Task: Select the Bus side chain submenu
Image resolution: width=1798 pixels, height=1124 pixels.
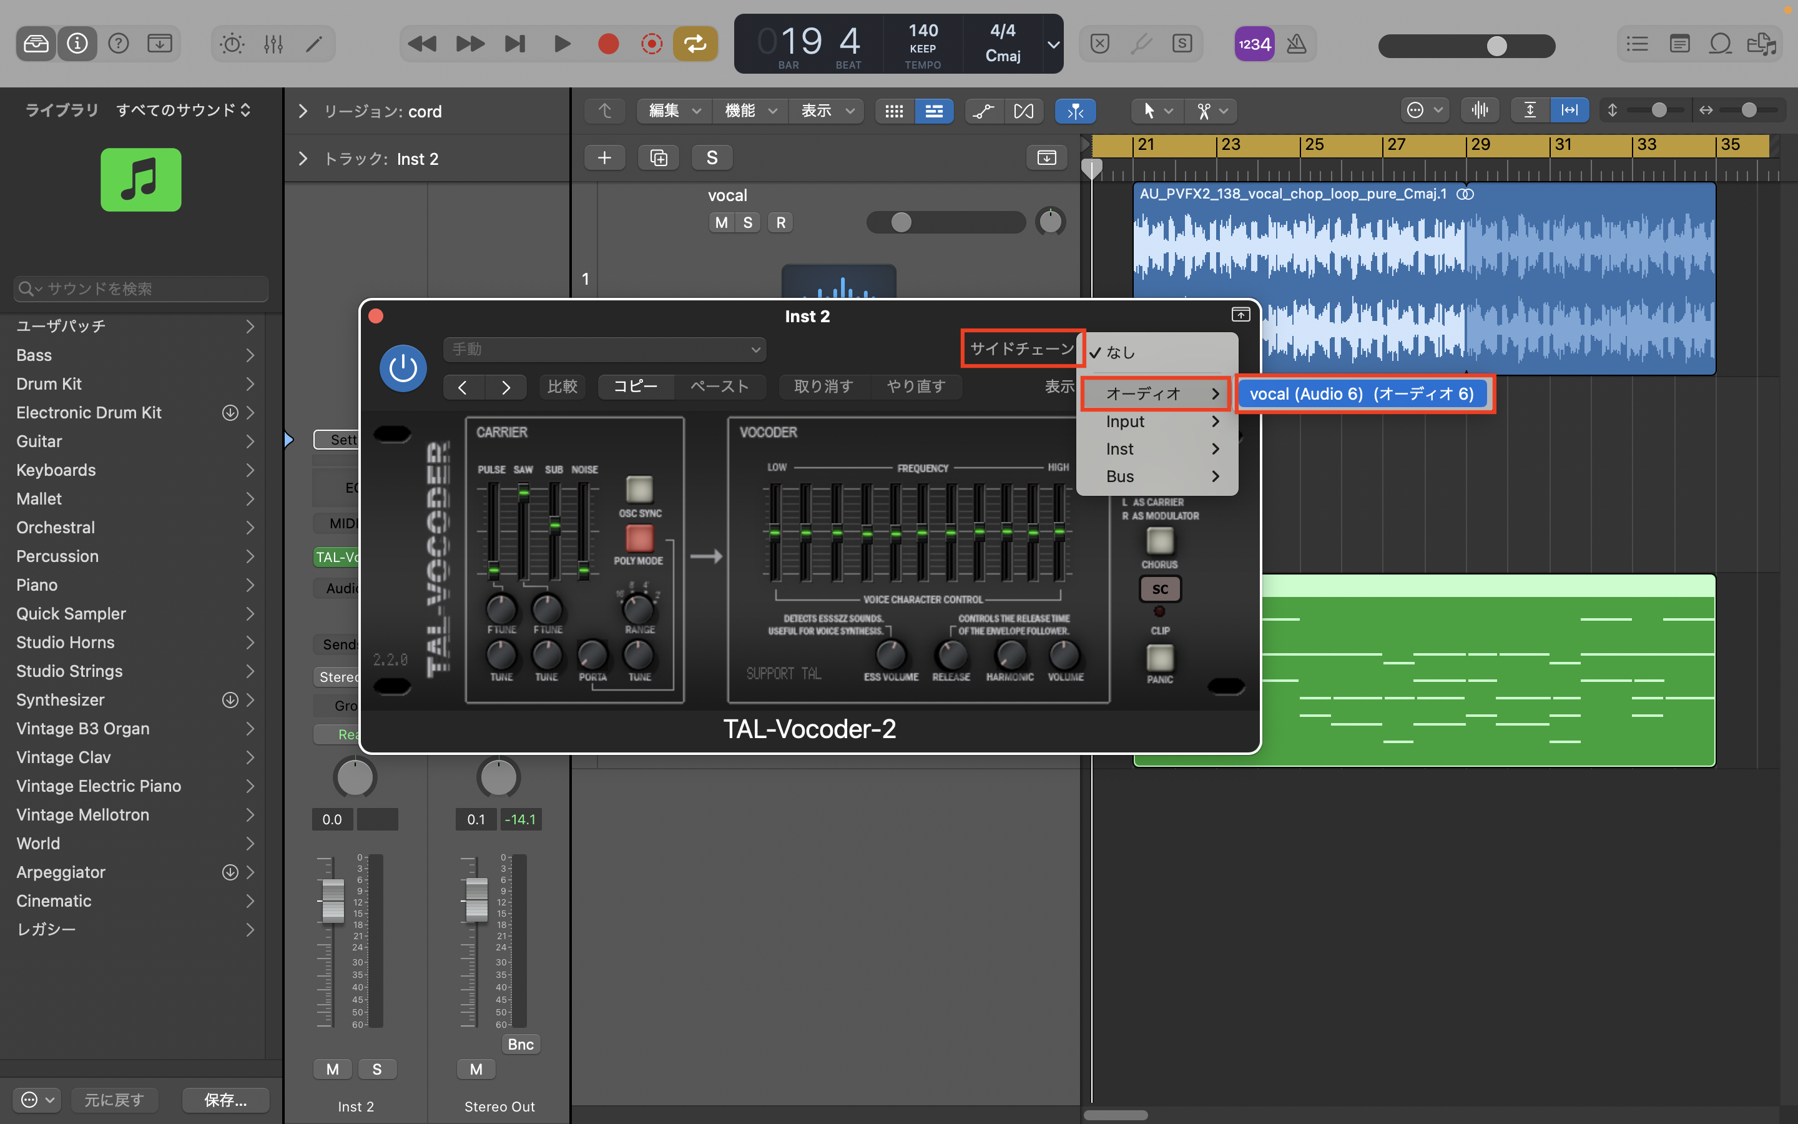Action: pyautogui.click(x=1157, y=476)
